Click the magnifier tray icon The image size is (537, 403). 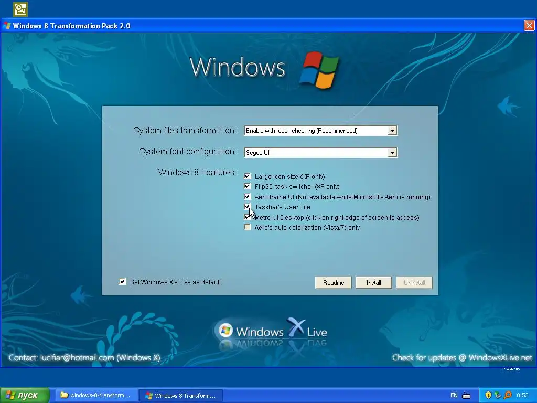(x=508, y=395)
